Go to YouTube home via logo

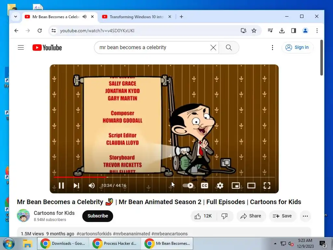click(47, 48)
